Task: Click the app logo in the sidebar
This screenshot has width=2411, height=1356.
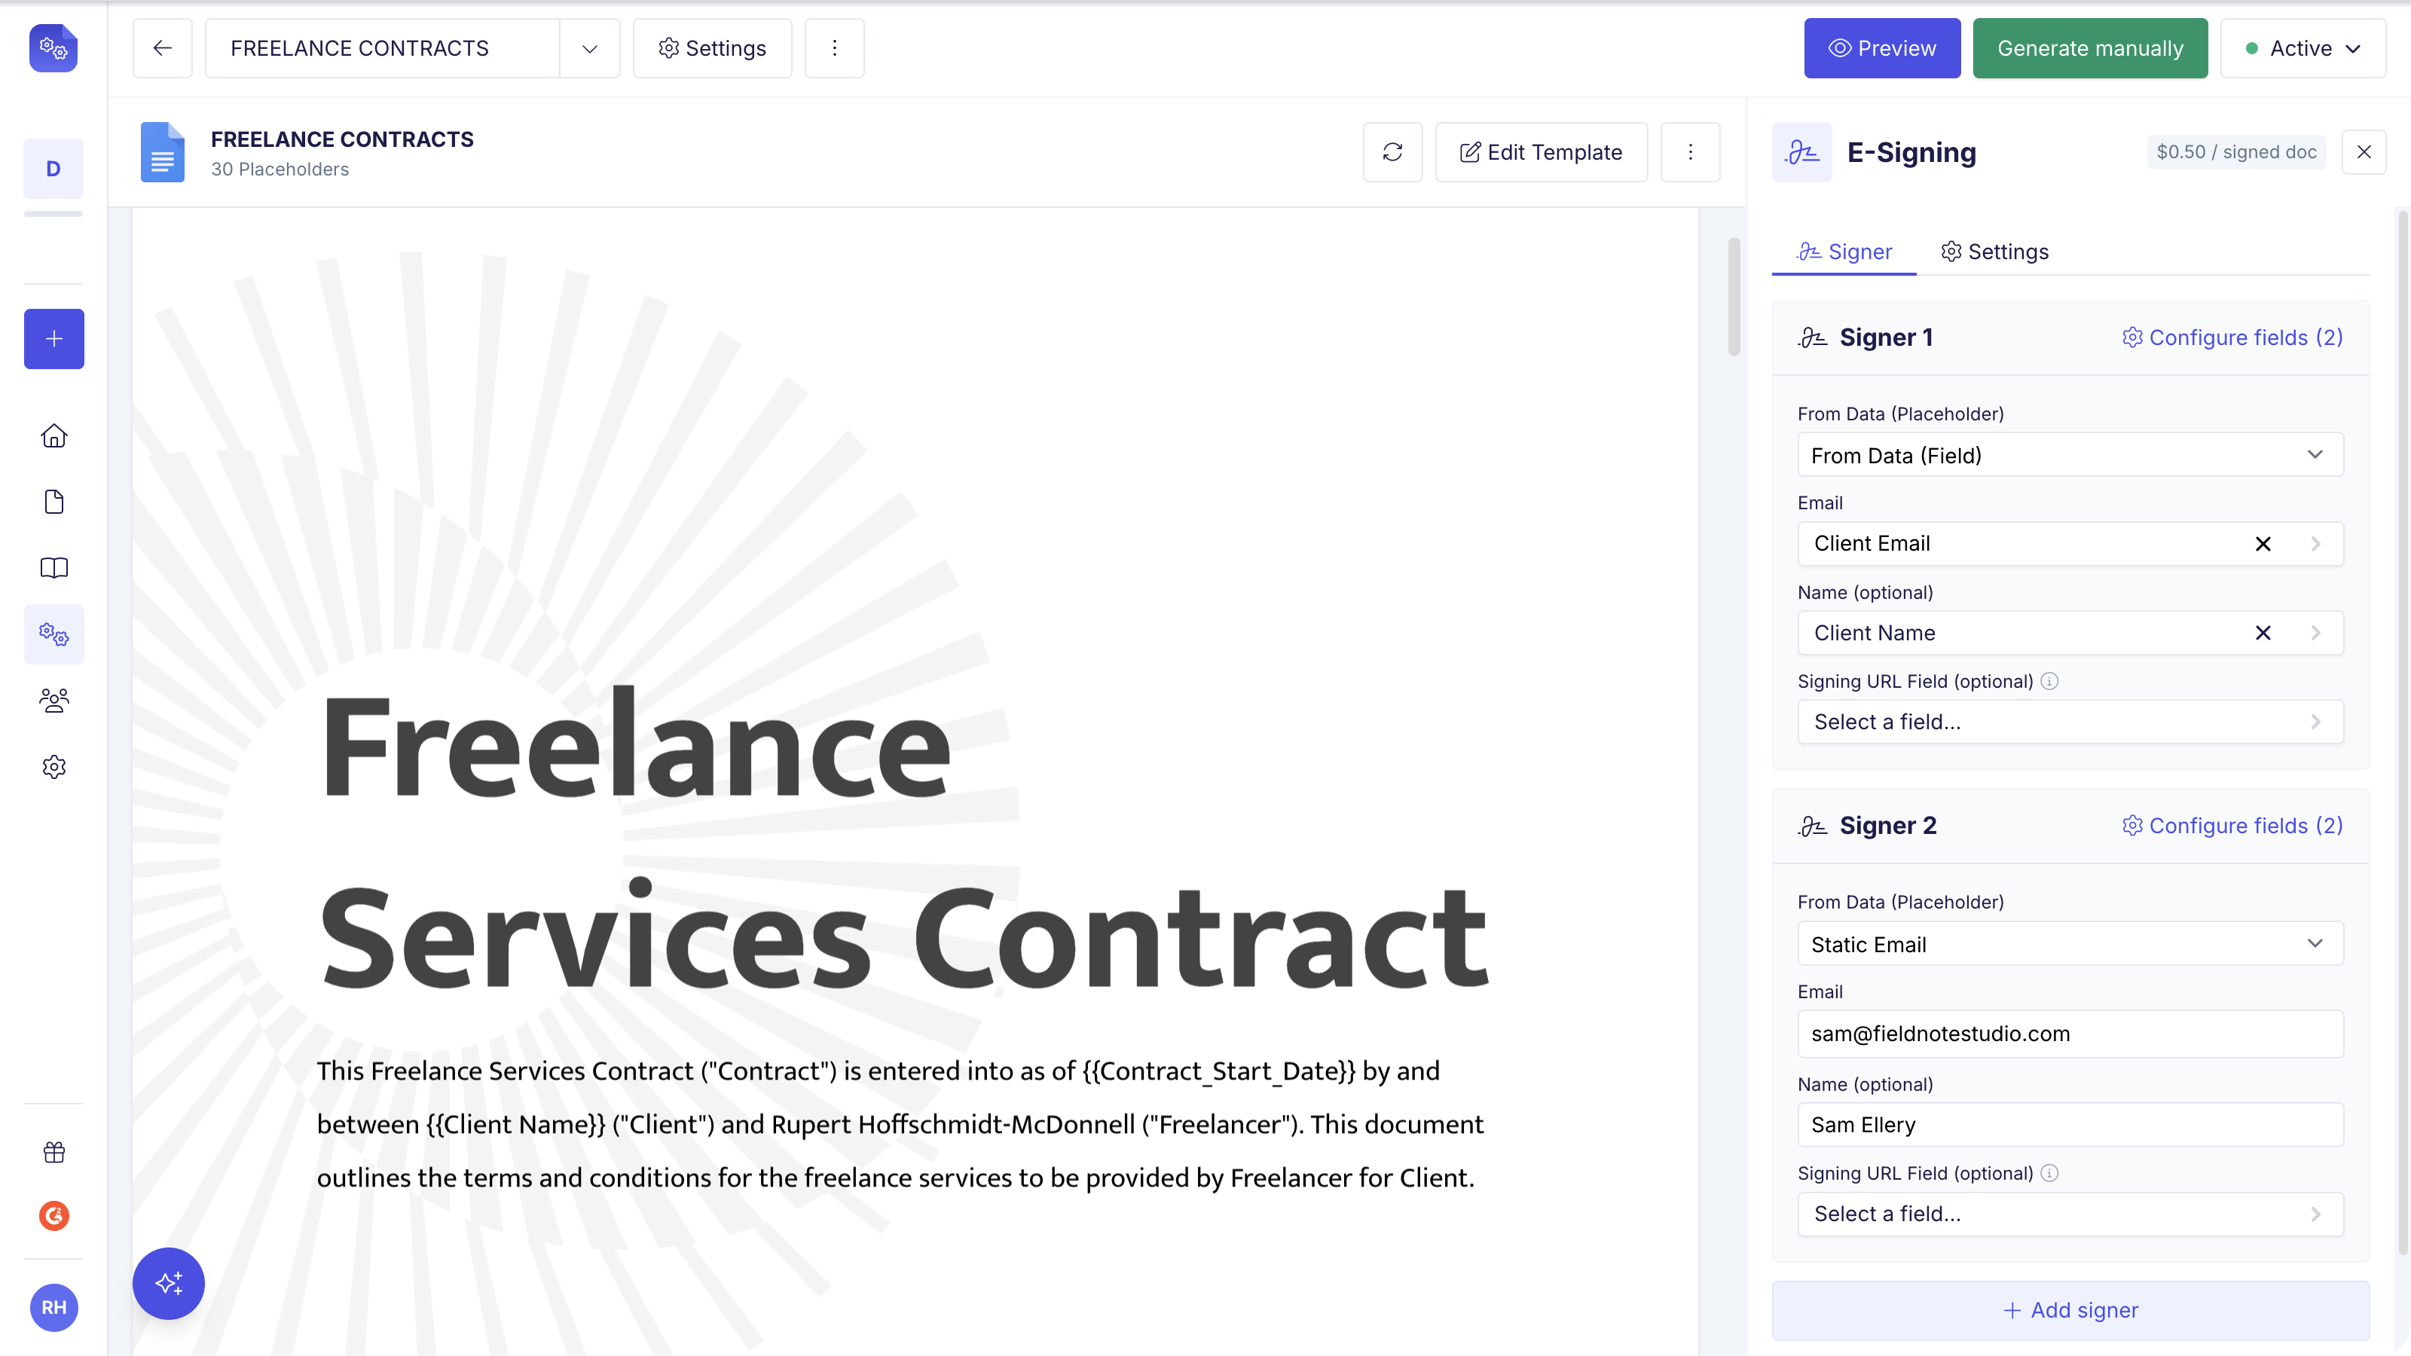Action: click(x=53, y=47)
